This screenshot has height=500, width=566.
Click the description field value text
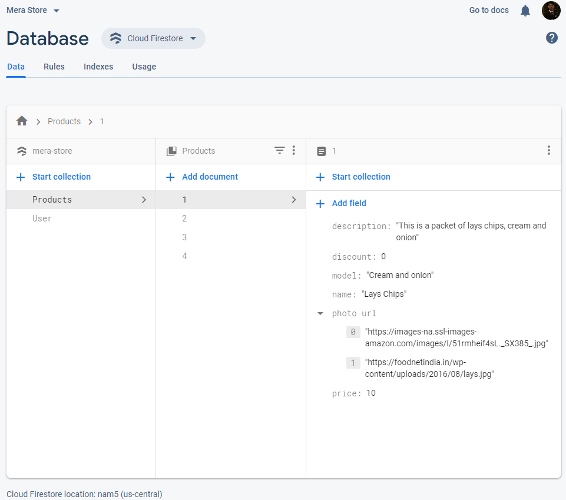coord(471,231)
